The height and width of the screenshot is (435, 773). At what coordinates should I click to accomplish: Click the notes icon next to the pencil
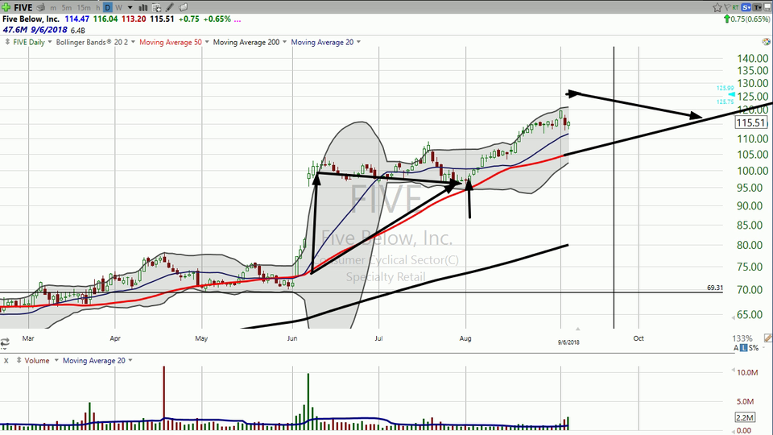pos(183,7)
